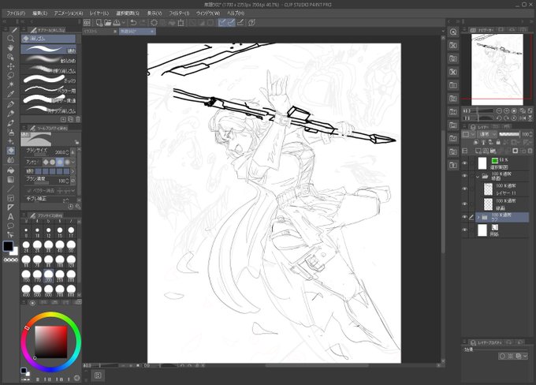Click the Scale/Rotate transform icon
536x385 pixels.
coord(181,23)
